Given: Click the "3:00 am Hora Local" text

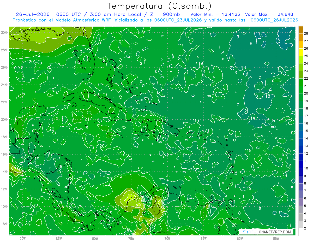Looking at the screenshot, I should click(115, 14).
